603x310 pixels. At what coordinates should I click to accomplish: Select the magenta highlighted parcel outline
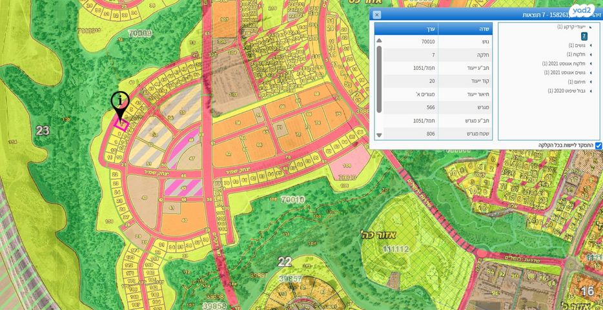coord(121,124)
